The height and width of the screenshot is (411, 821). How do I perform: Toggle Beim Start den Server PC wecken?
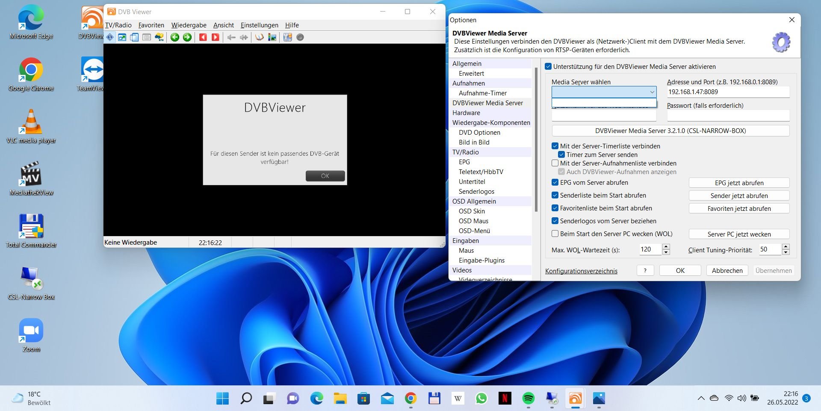tap(555, 234)
